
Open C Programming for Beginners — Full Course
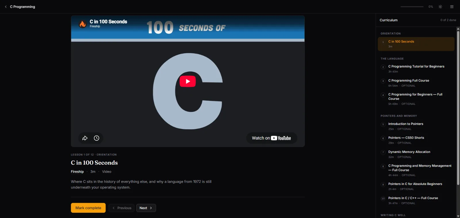[416, 99]
